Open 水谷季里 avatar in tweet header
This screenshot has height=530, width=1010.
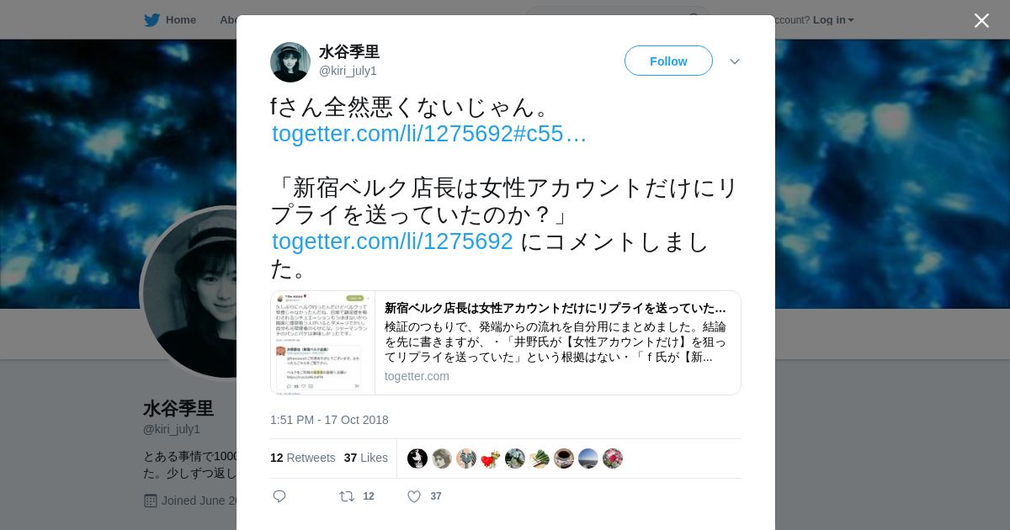click(290, 62)
